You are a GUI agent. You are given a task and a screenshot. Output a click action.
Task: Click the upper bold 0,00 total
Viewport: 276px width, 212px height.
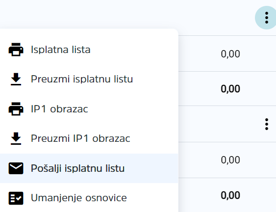click(230, 89)
